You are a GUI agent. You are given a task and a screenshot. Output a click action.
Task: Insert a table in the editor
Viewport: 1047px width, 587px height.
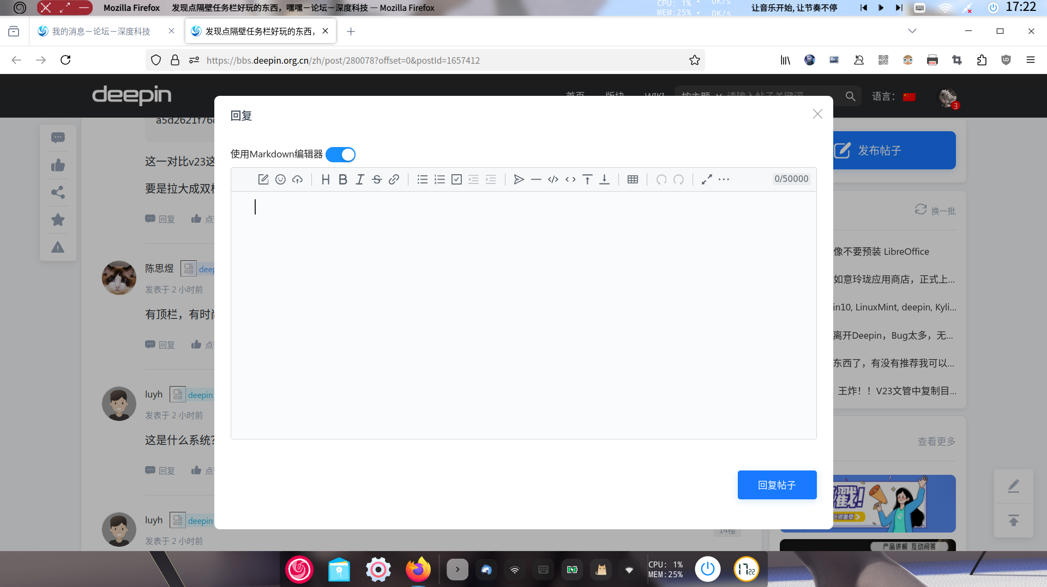pos(633,180)
